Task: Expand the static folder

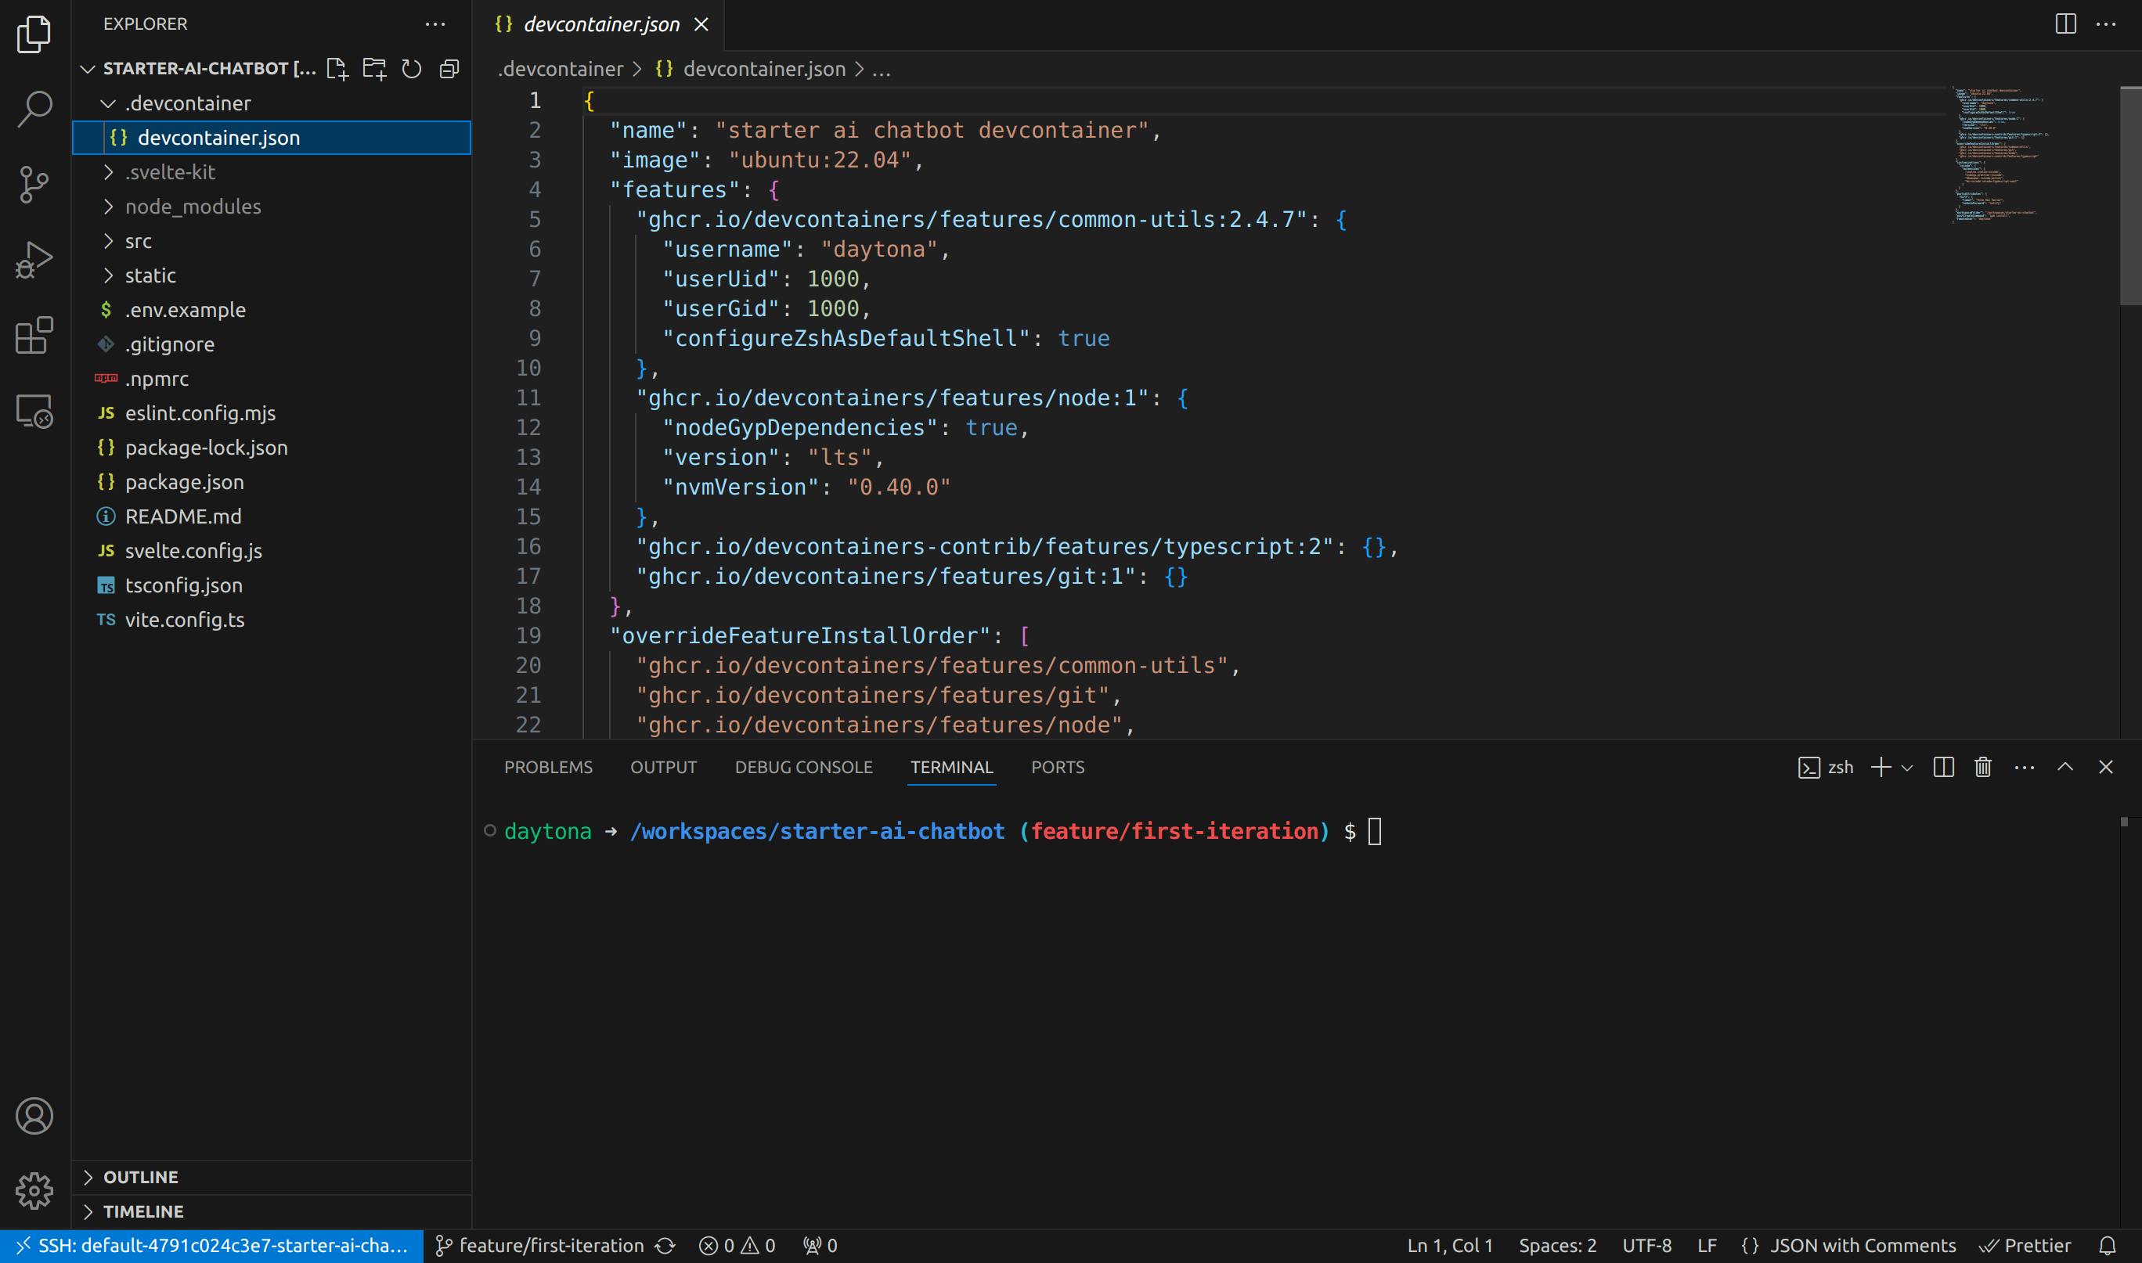Action: (272, 275)
